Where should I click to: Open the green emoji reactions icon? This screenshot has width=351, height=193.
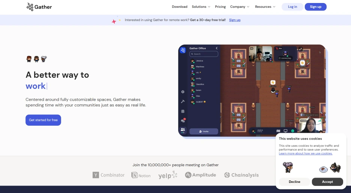tap(292, 131)
